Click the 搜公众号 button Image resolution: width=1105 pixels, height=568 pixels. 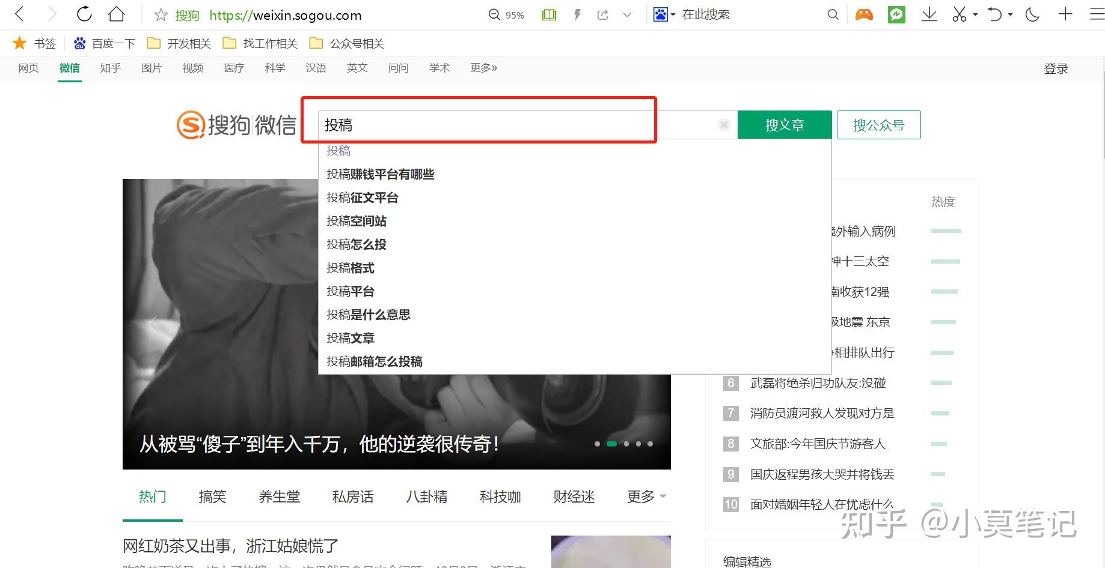(878, 125)
